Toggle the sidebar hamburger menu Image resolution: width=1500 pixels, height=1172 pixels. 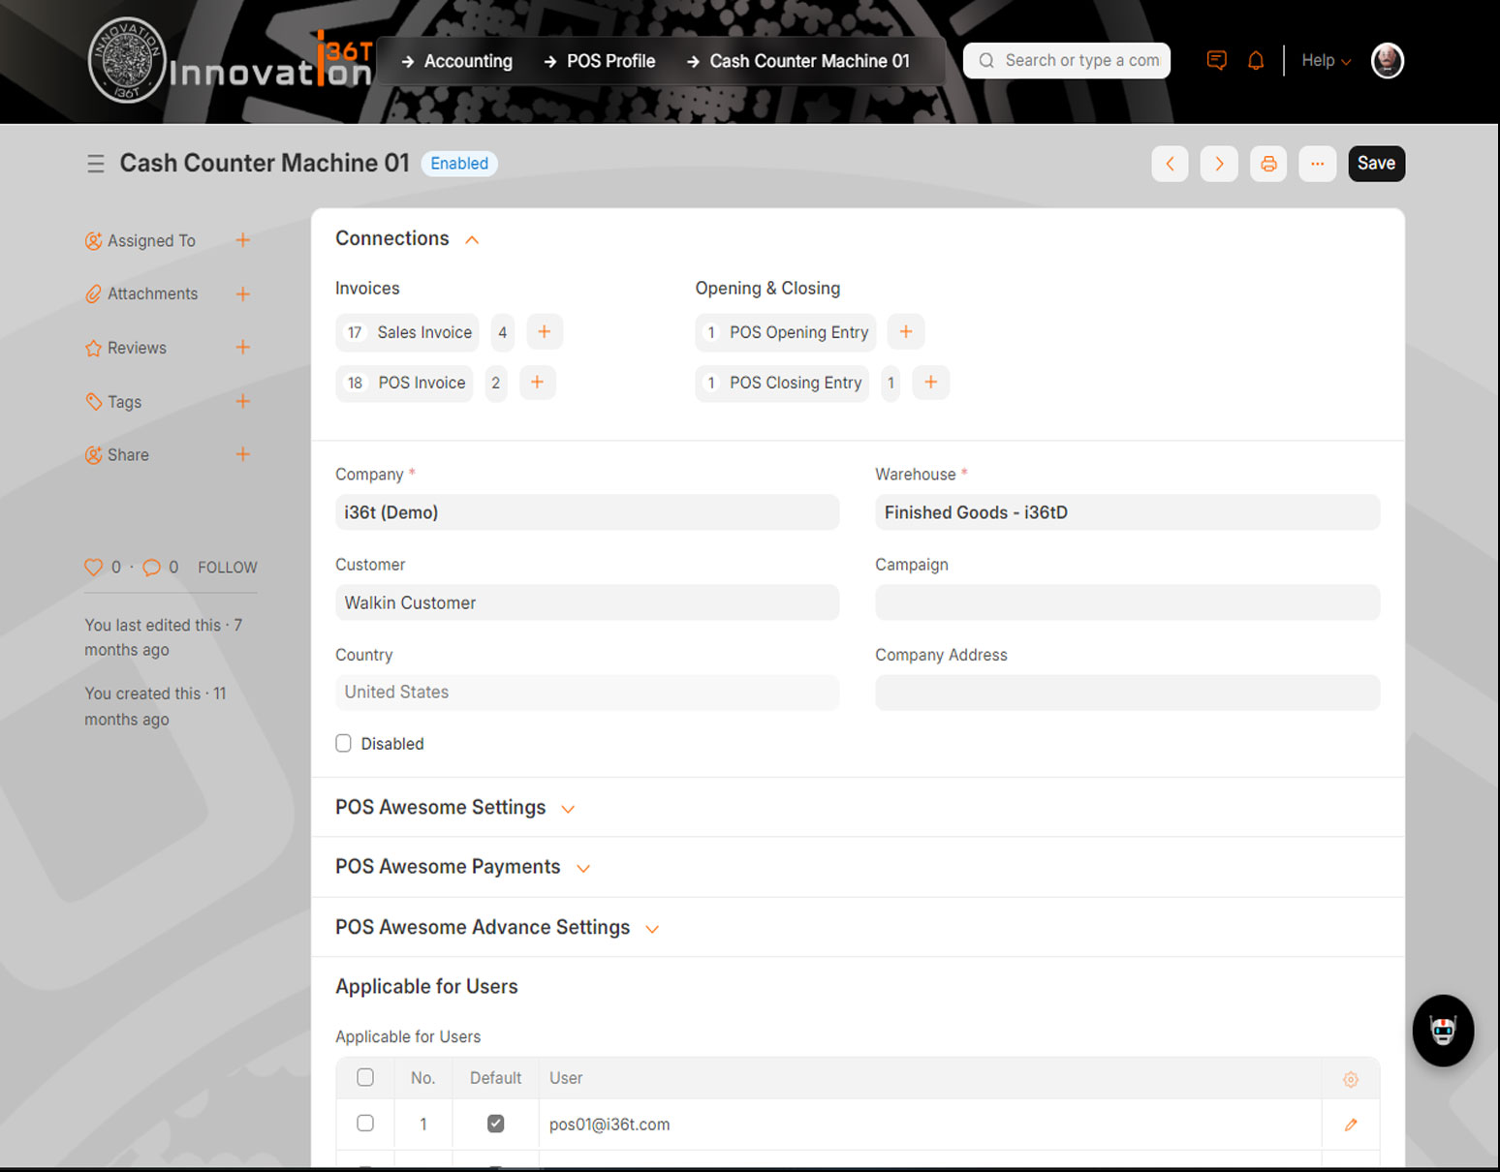(95, 164)
